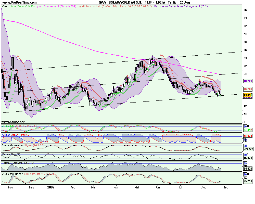Click price axis value 10
The height and width of the screenshot is (204, 255).
pyautogui.click(x=245, y=114)
